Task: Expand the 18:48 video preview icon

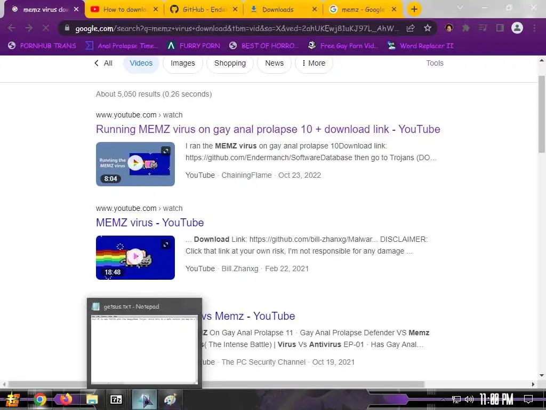Action: point(166,245)
